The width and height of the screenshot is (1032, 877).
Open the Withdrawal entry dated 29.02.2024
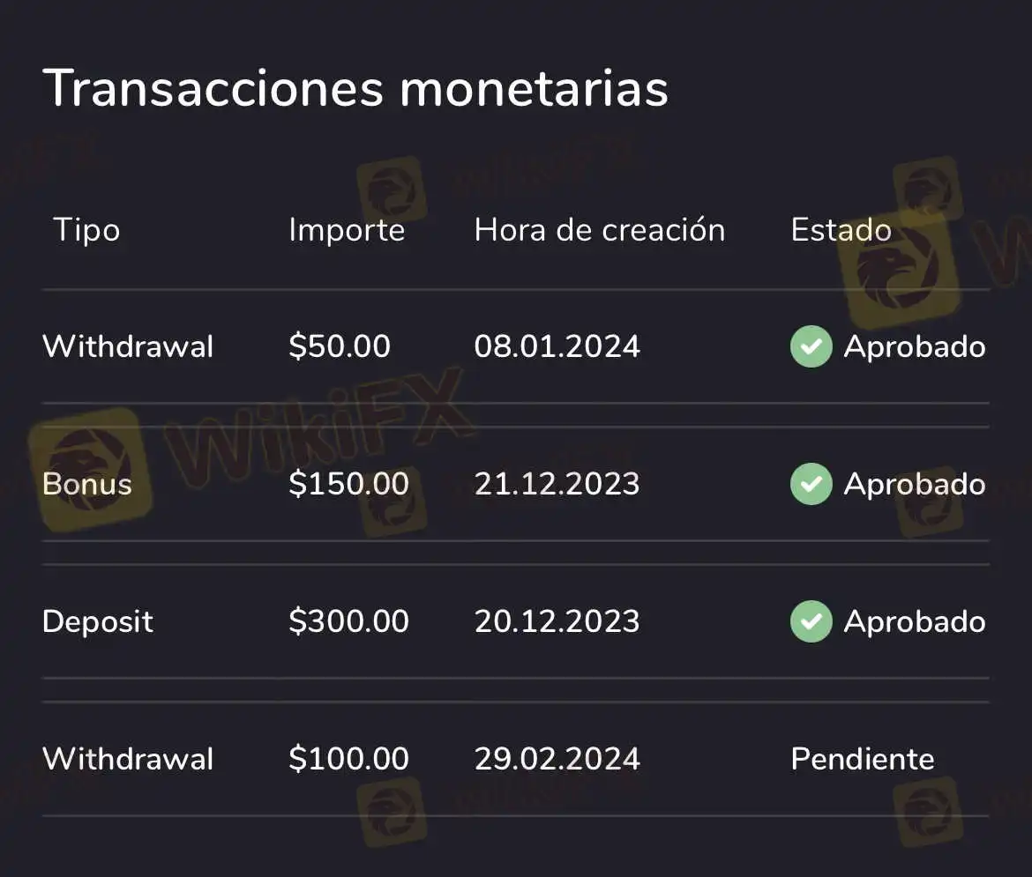128,759
